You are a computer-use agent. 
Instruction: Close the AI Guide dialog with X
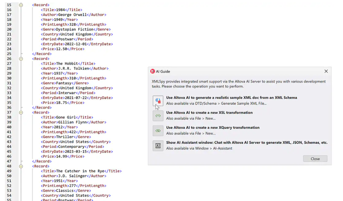(x=326, y=71)
